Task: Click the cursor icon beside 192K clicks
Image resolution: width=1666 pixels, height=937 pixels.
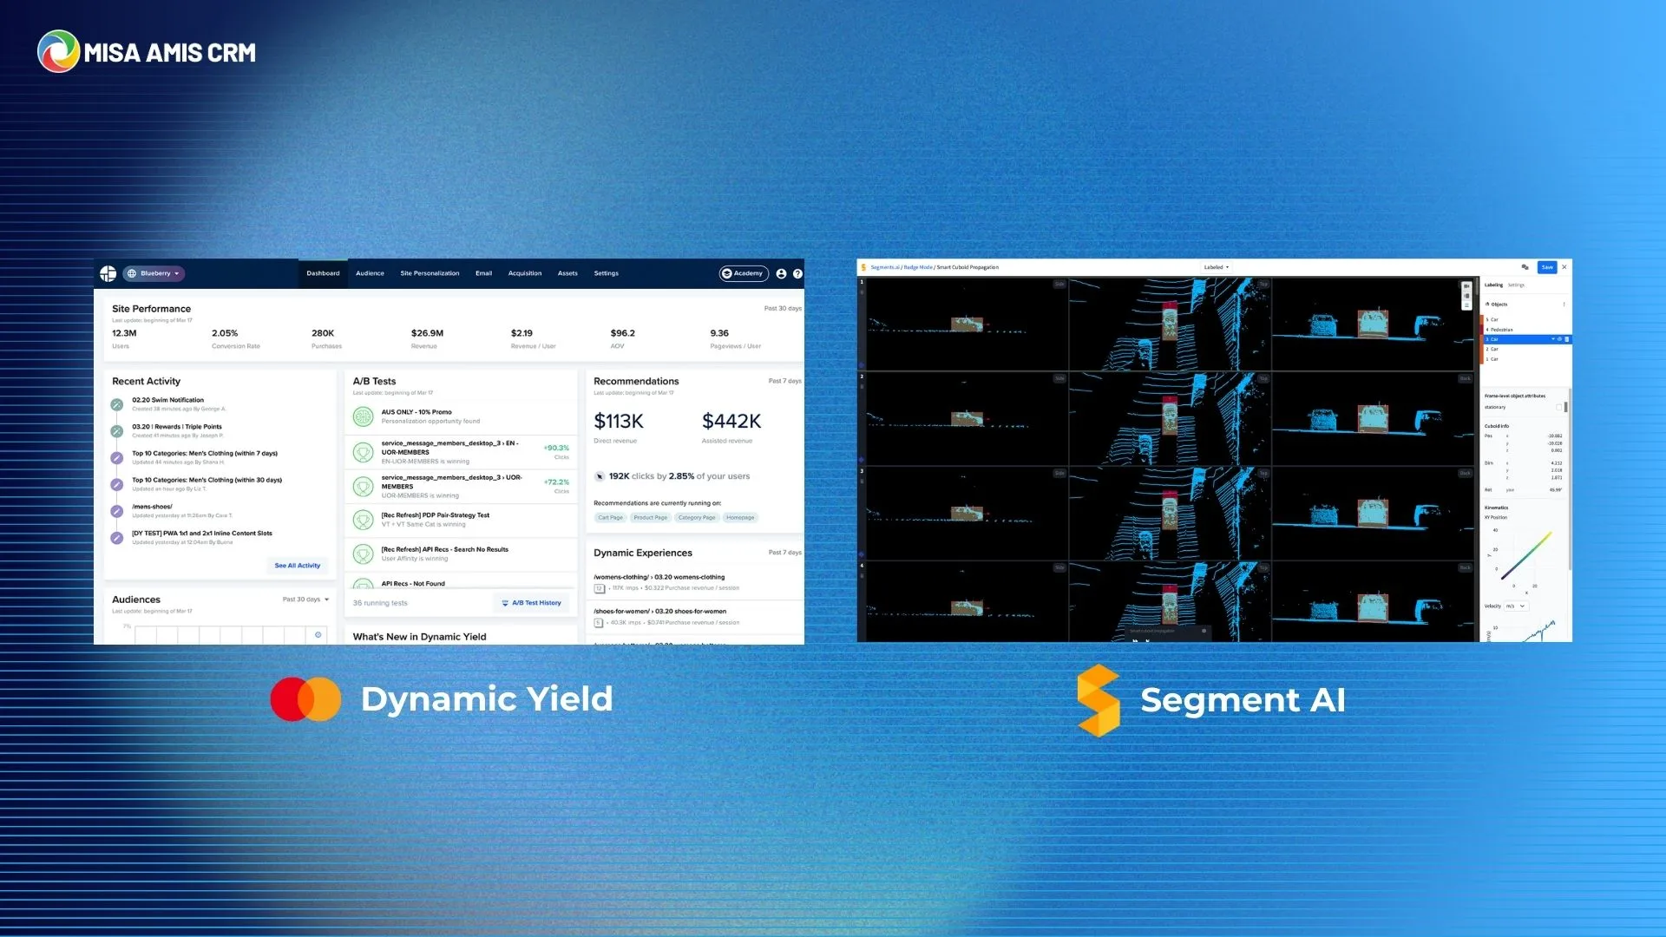Action: (x=599, y=476)
